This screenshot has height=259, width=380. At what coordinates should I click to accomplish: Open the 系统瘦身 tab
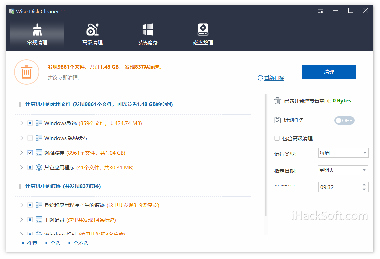tap(147, 35)
